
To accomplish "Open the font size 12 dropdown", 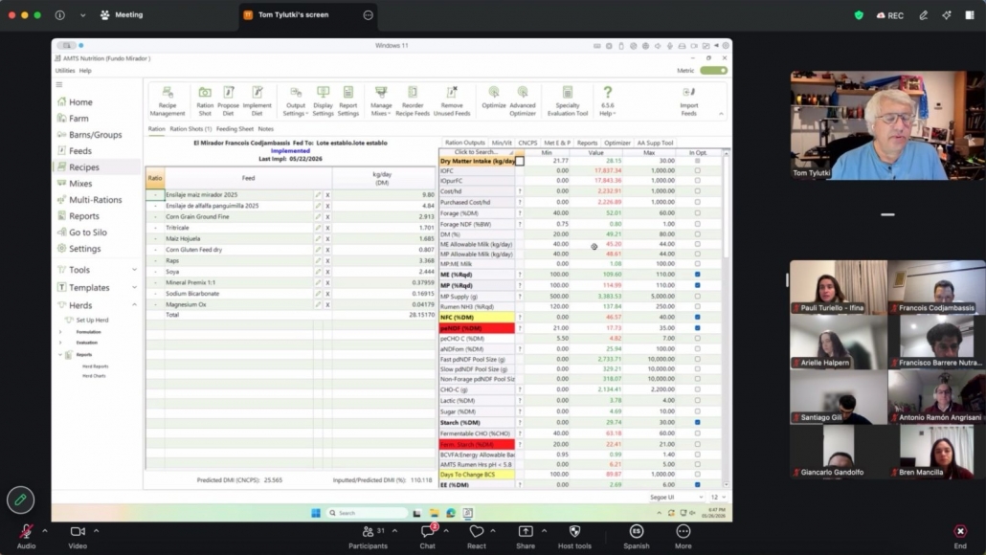I will [718, 498].
